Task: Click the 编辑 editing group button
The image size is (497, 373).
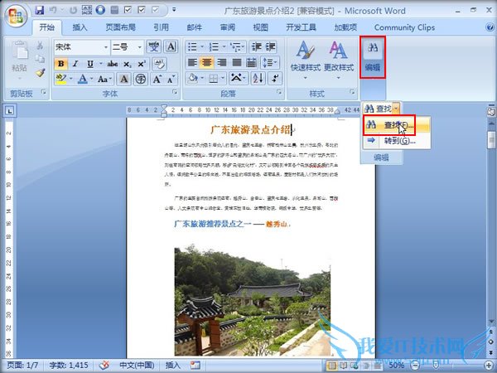Action: [x=373, y=57]
